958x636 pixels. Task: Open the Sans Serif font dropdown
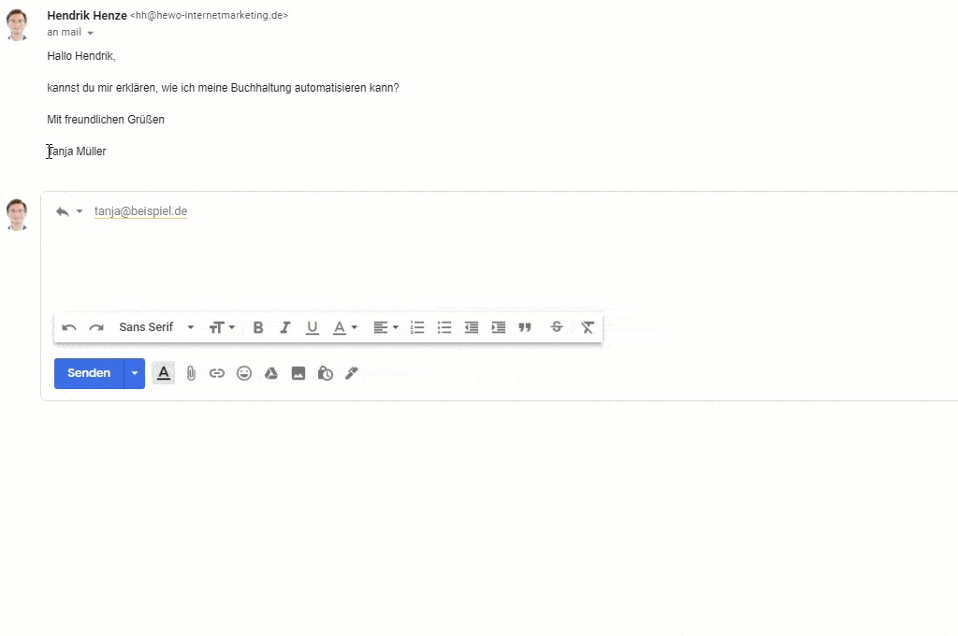tap(156, 327)
